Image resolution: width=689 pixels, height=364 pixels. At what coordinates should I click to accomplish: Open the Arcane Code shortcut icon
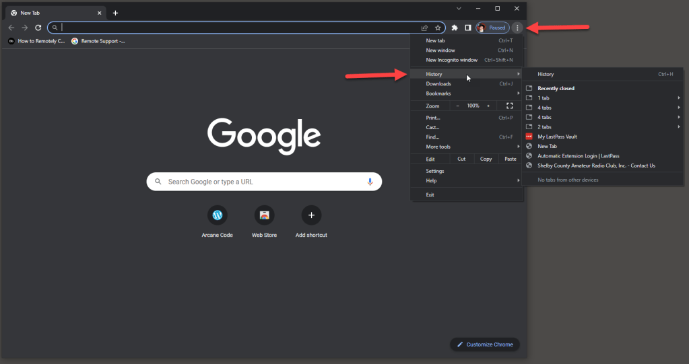tap(217, 215)
